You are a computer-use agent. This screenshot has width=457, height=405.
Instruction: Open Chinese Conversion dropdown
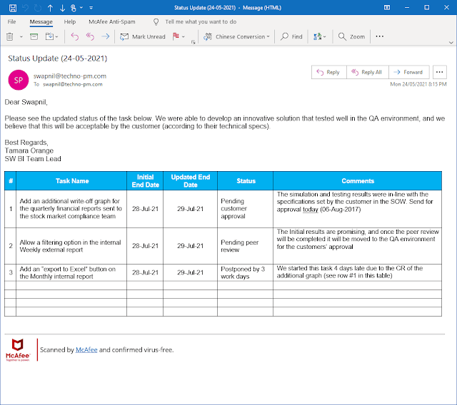click(x=236, y=36)
